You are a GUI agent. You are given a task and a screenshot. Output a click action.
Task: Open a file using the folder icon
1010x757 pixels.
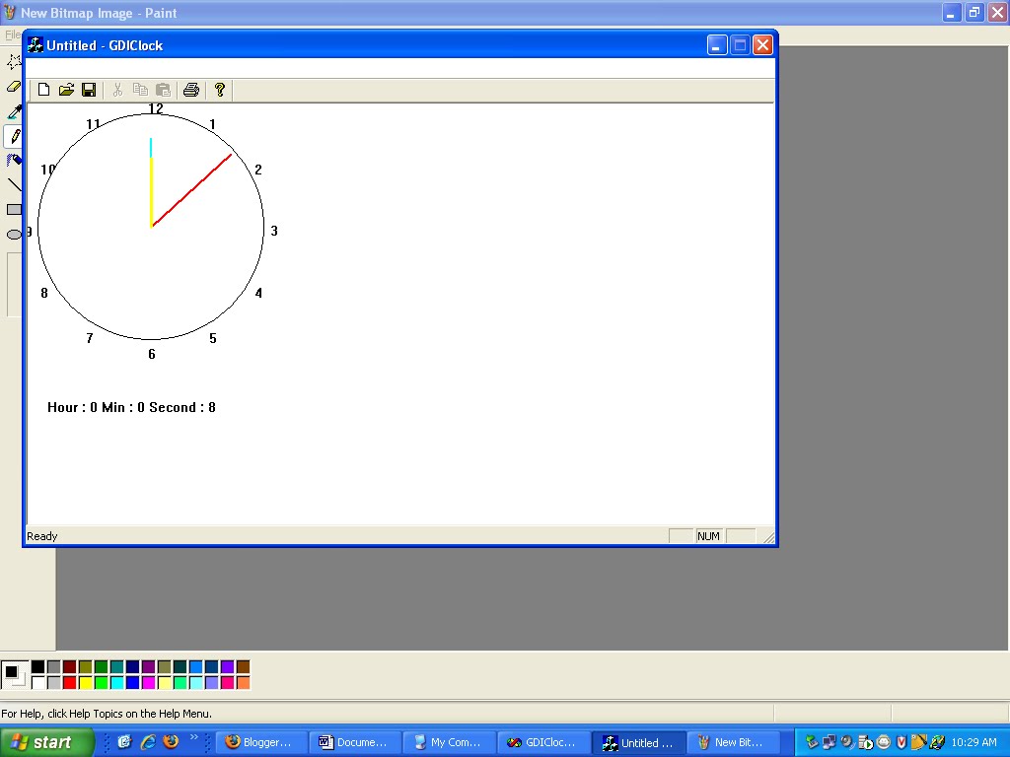[66, 90]
